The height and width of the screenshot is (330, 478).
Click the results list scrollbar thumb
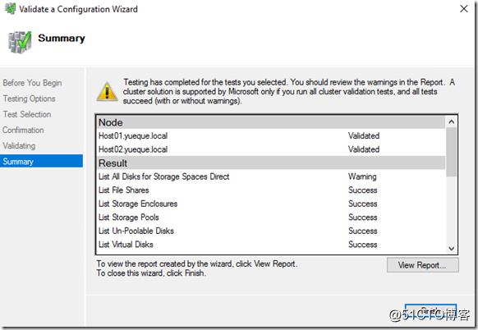(x=451, y=152)
